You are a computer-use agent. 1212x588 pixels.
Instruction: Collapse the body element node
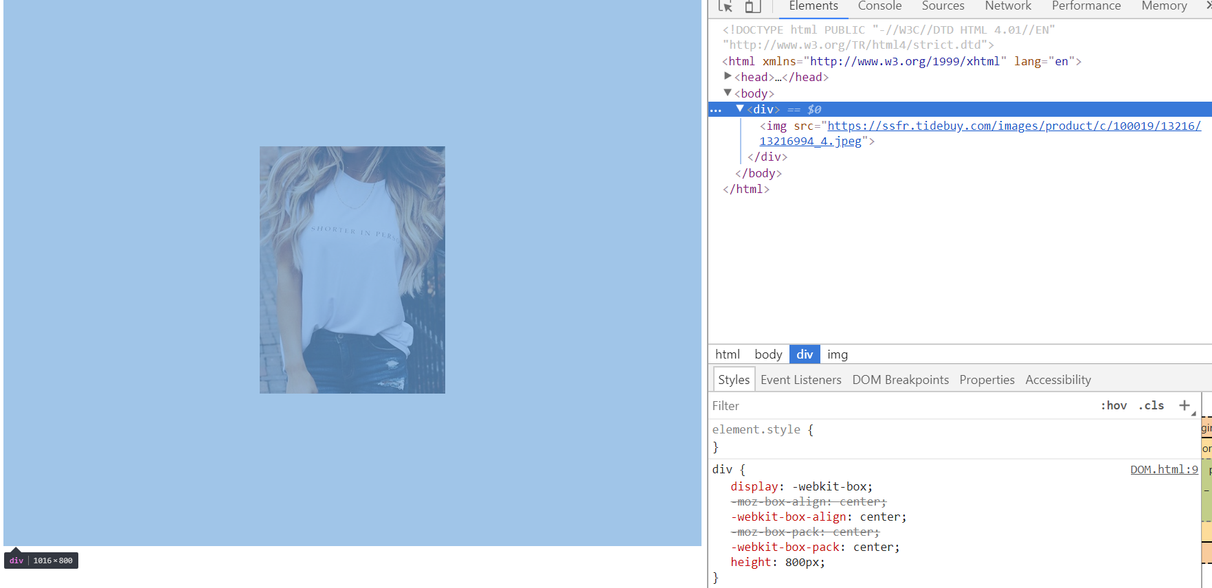click(728, 92)
